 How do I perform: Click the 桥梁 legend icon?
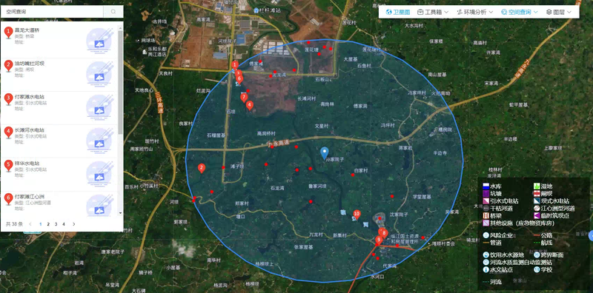pos(486,215)
